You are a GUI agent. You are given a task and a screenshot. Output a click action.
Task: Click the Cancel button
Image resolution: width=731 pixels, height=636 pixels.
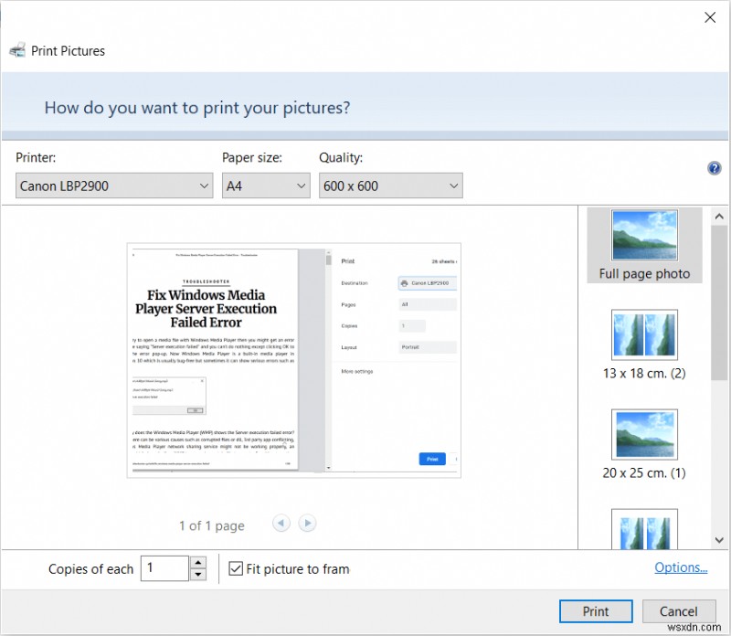679,611
